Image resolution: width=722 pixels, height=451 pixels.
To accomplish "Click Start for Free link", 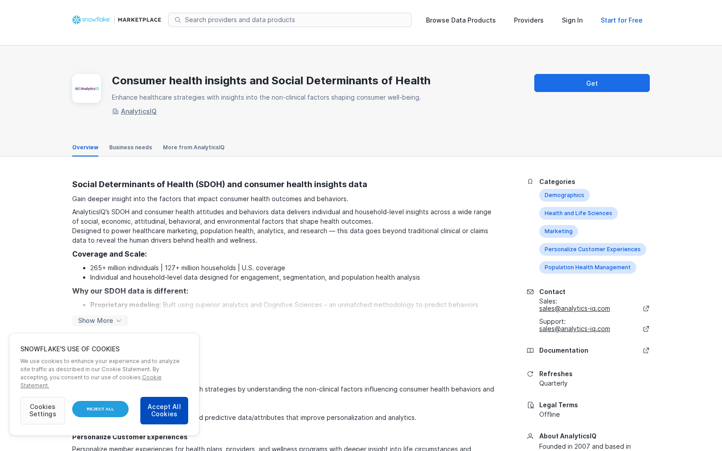I will click(621, 20).
